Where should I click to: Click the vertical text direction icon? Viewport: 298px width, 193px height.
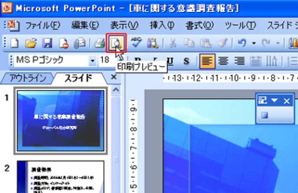[x=272, y=61]
